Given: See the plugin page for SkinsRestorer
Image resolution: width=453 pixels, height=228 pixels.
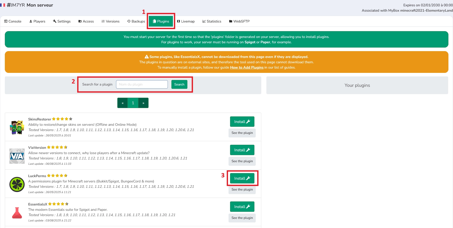Looking at the screenshot, I should [x=242, y=133].
